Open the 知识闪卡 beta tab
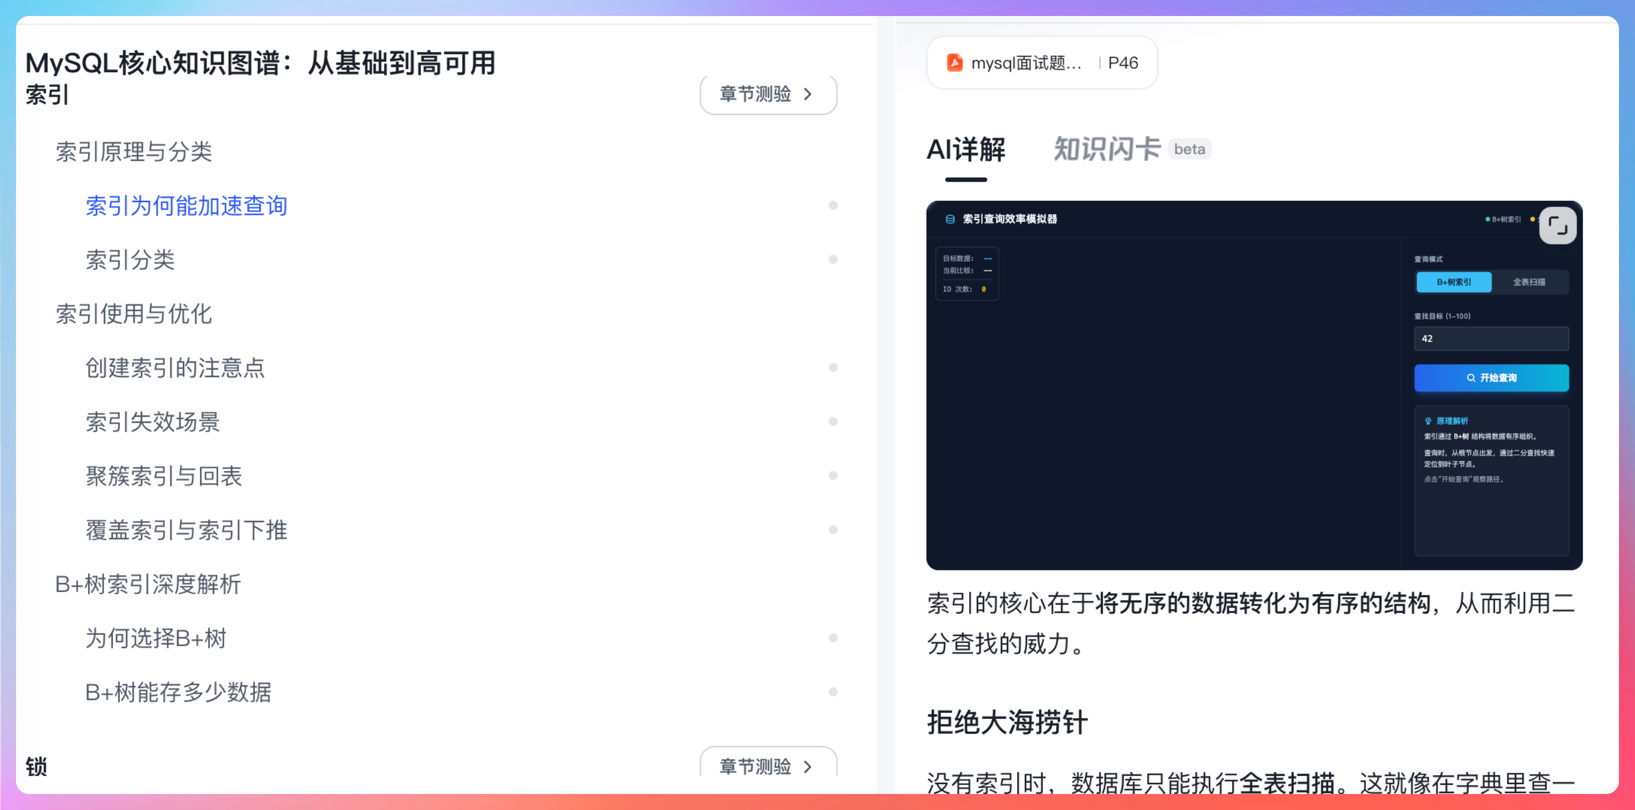The width and height of the screenshot is (1635, 810). click(1107, 150)
